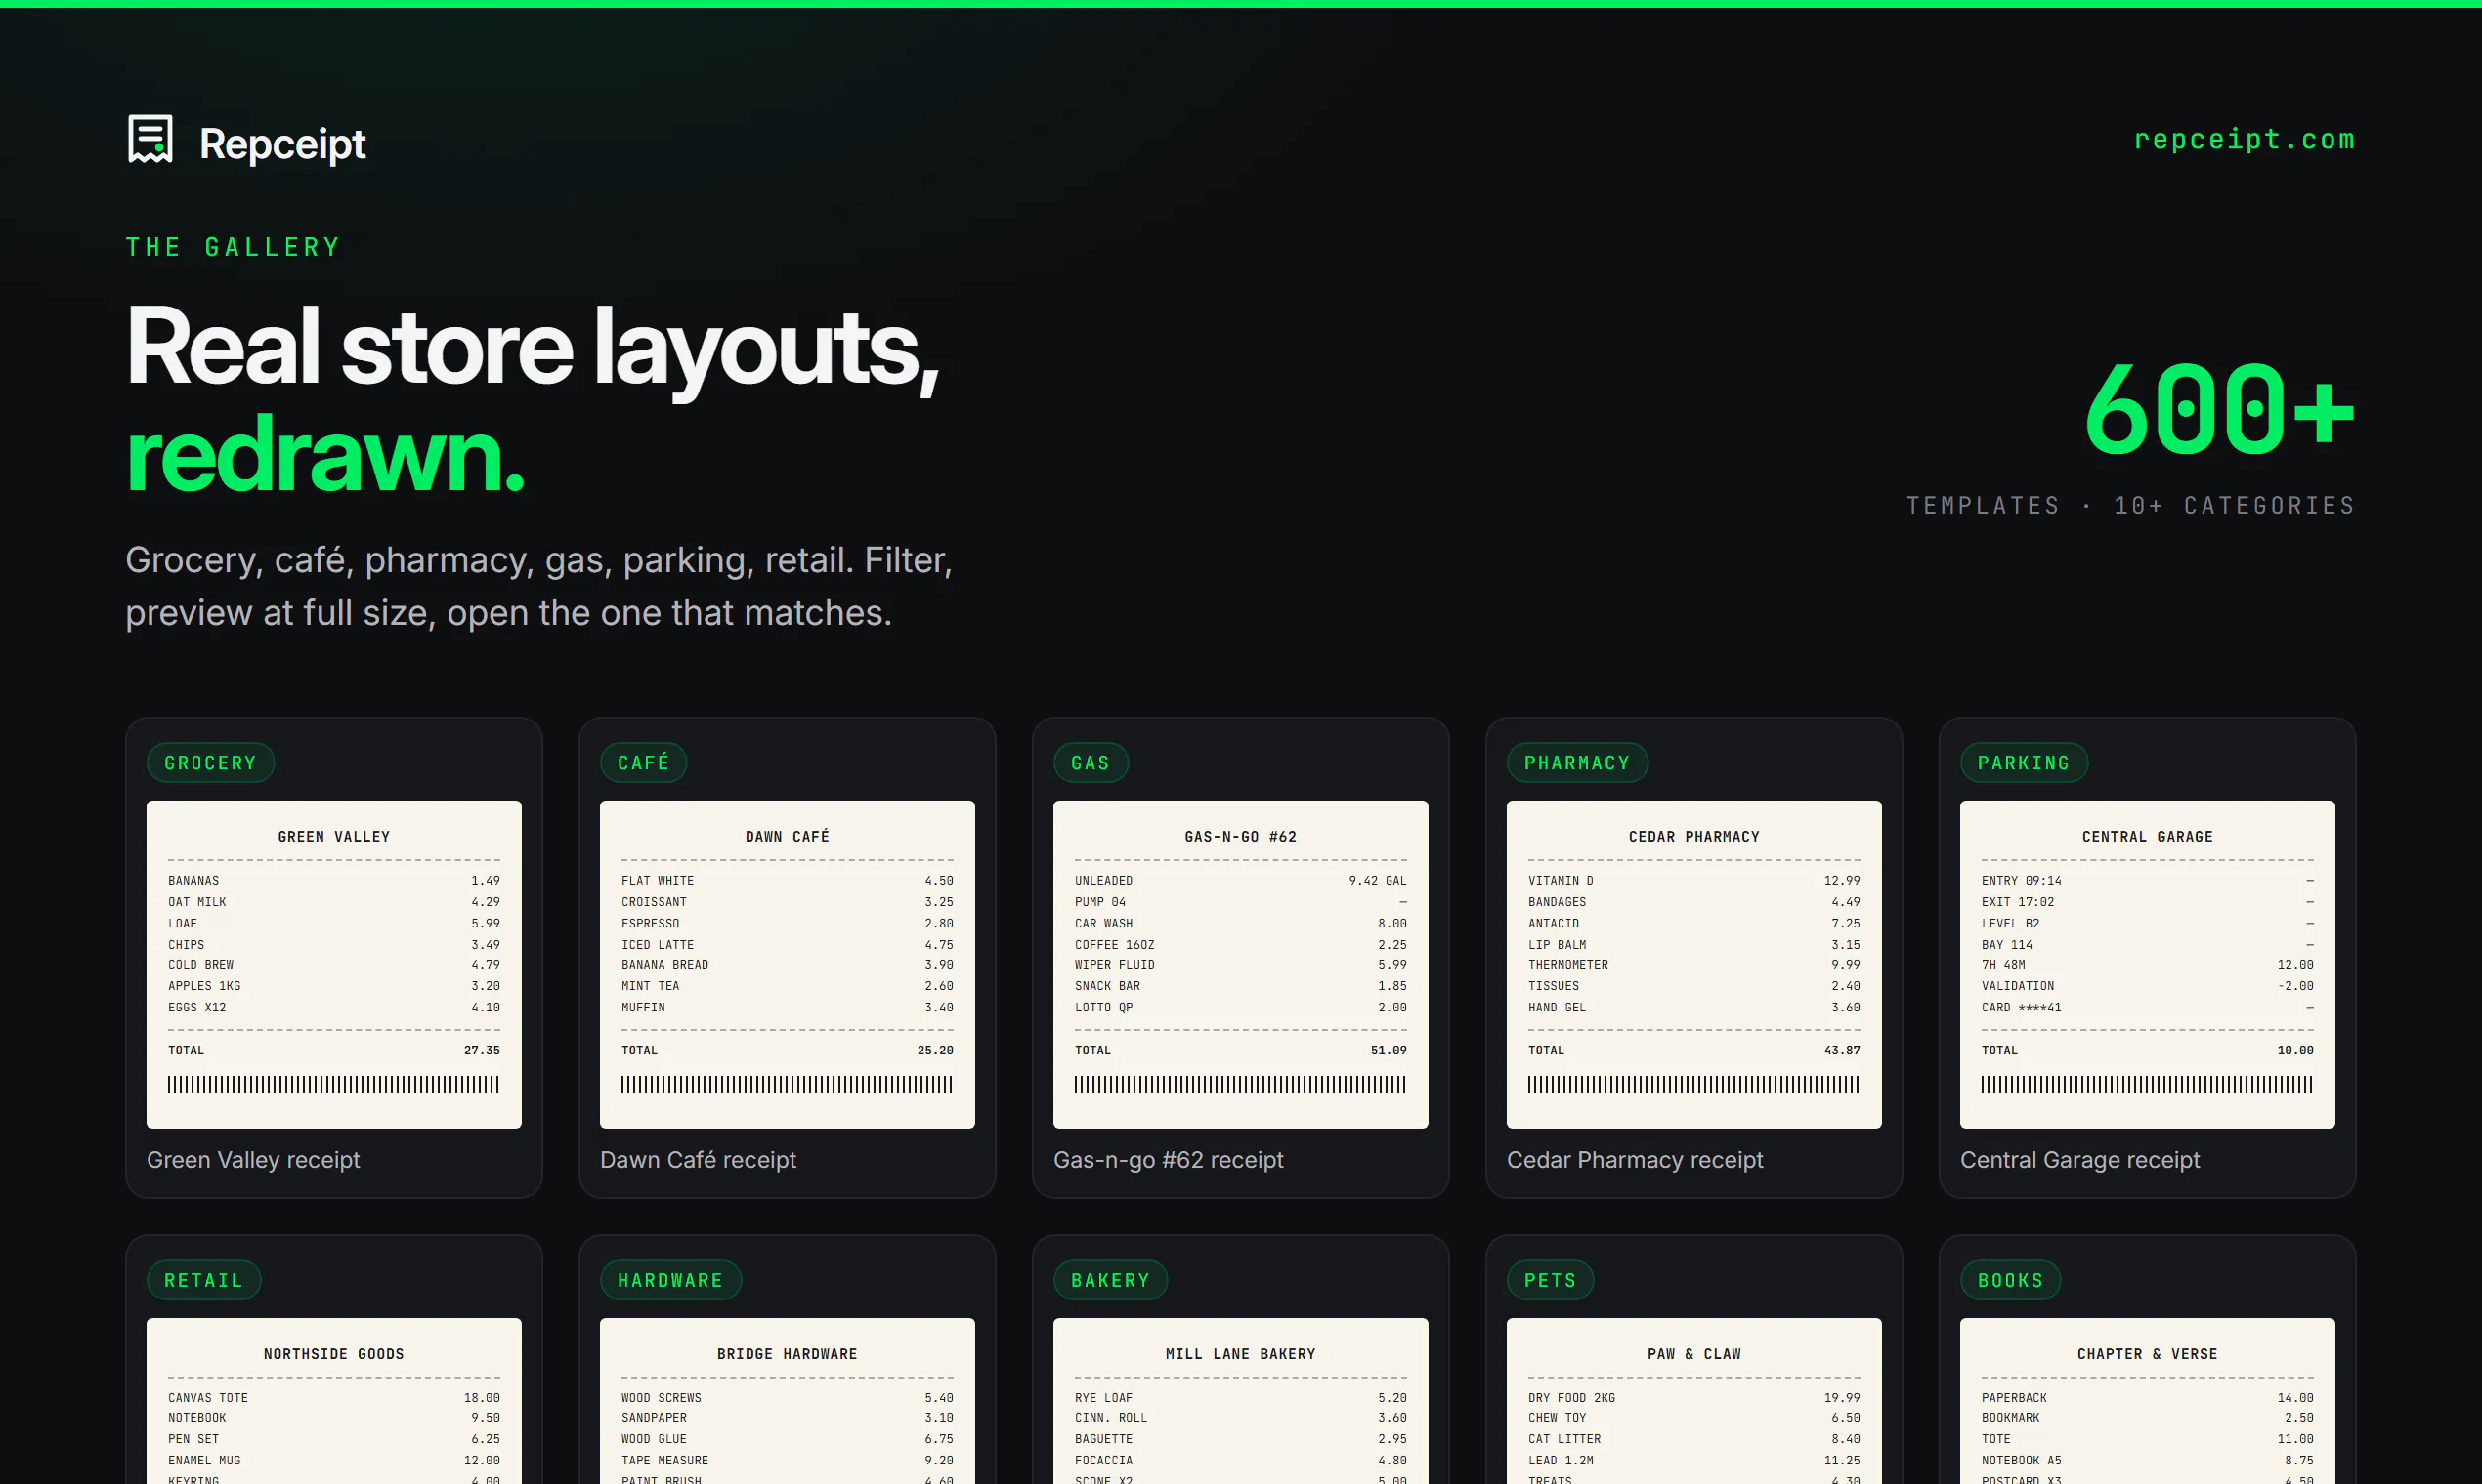This screenshot has width=2482, height=1484.
Task: Click the DRY FOOD 2KG line item
Action: [1694, 1398]
